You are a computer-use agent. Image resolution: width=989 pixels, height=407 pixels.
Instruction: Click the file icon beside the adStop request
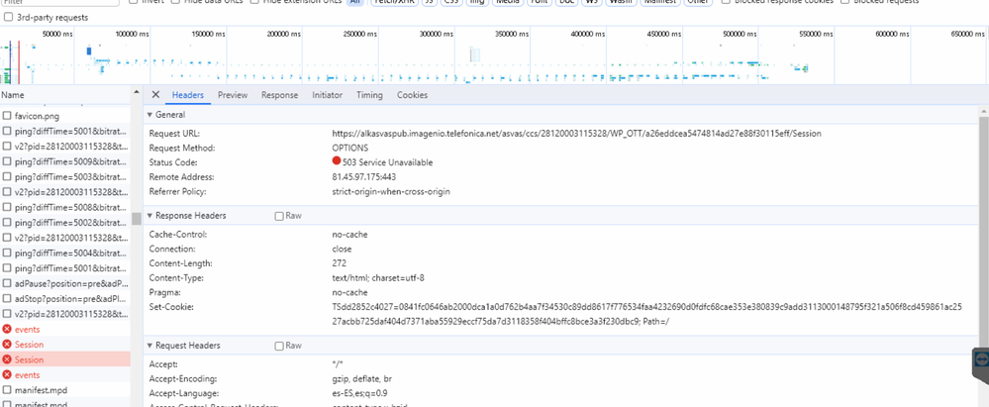pyautogui.click(x=7, y=298)
